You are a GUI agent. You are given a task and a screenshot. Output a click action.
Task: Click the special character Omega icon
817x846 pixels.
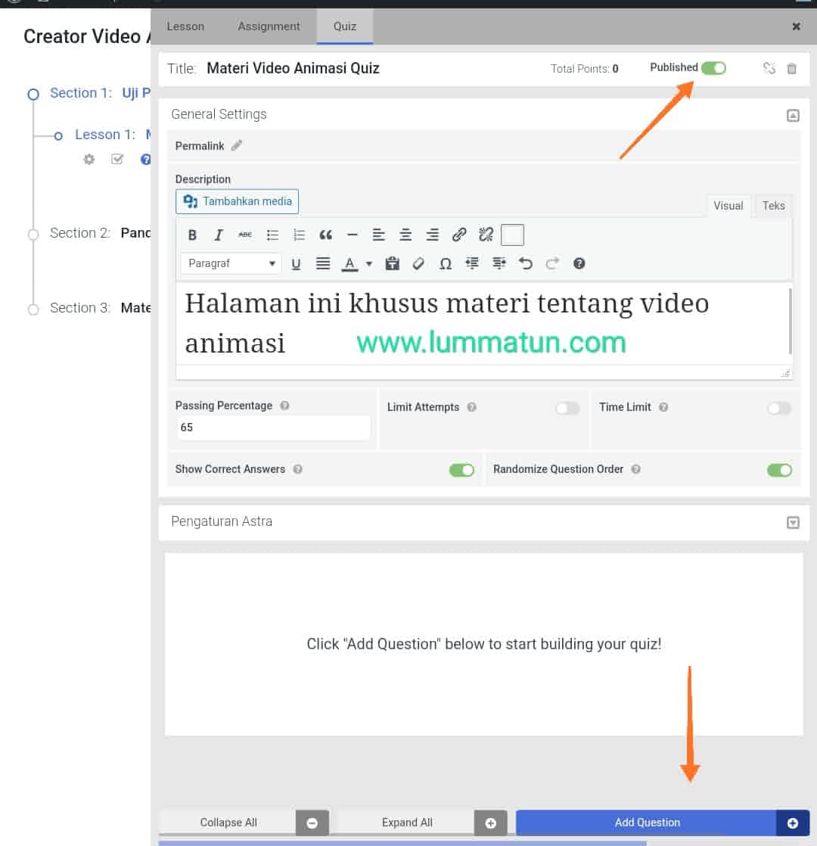pyautogui.click(x=446, y=263)
